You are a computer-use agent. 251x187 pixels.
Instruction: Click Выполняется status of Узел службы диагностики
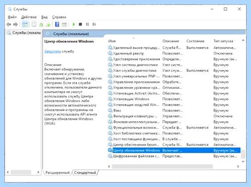[x=198, y=70]
